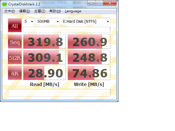Open the Language menu

point(73,11)
